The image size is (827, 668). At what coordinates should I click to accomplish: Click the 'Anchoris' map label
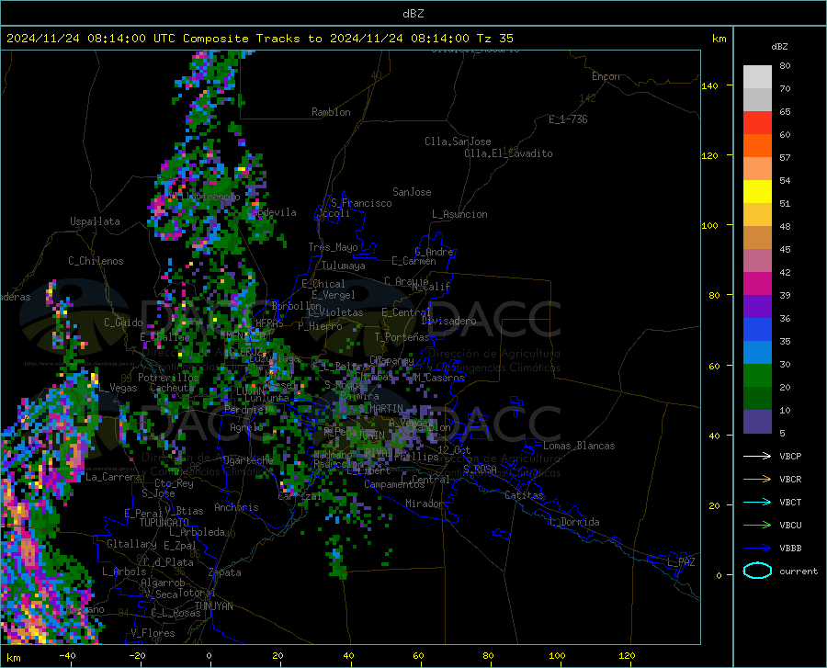pyautogui.click(x=236, y=507)
